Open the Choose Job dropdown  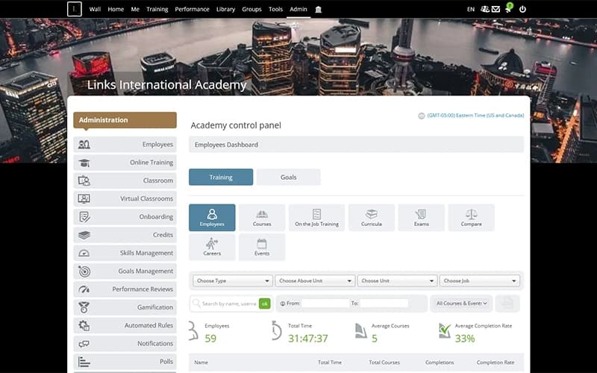[480, 281]
